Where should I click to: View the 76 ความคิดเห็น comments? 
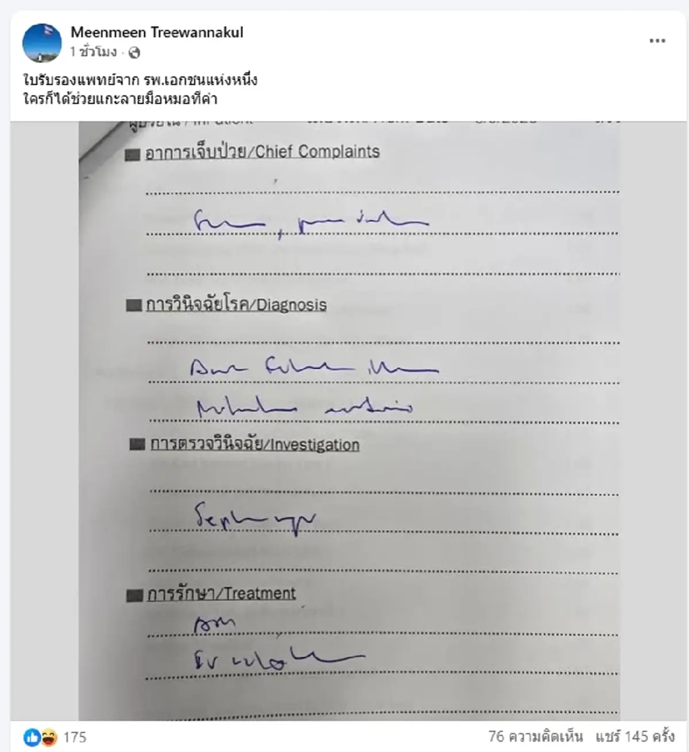[535, 736]
